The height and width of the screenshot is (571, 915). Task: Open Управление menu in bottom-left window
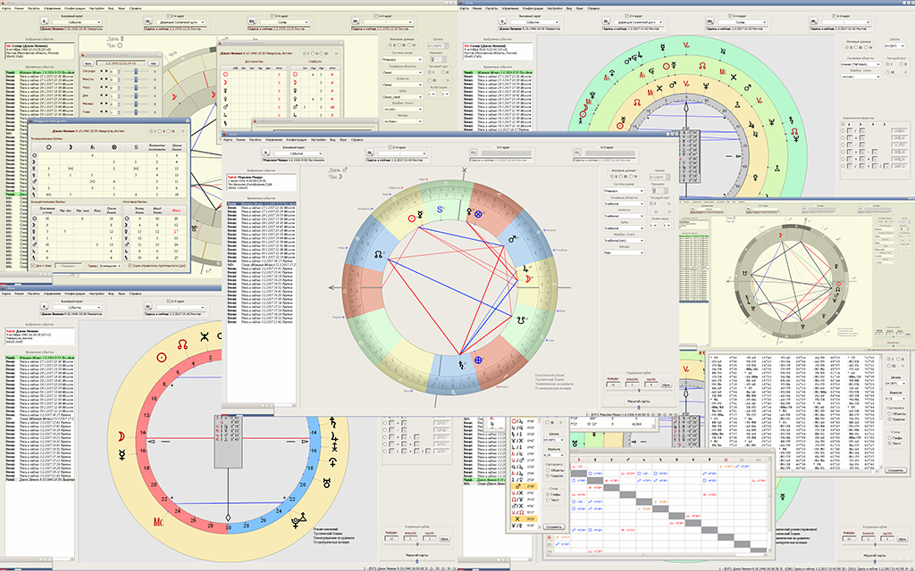(55, 293)
